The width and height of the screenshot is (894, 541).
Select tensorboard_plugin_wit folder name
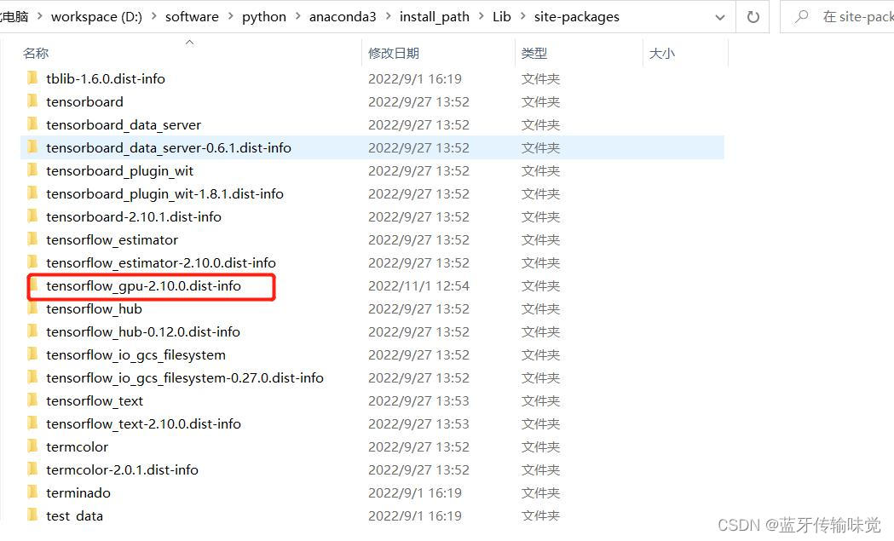(x=119, y=171)
